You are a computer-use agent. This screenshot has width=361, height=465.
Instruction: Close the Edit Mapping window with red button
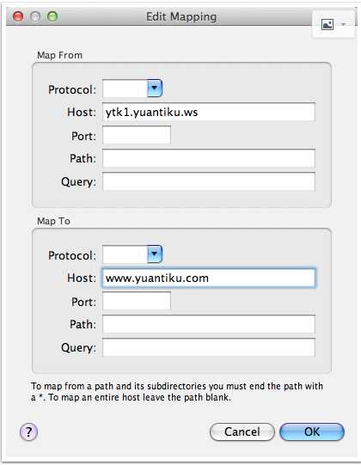point(18,16)
